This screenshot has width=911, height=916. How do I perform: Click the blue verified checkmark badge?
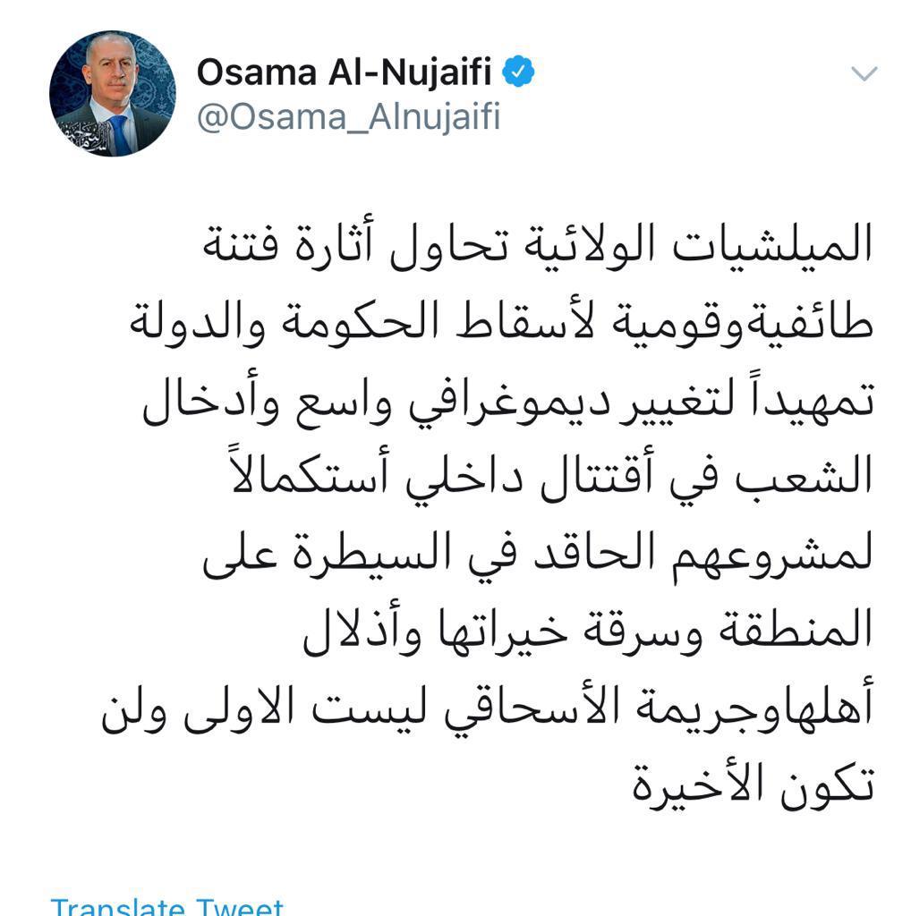(x=518, y=72)
